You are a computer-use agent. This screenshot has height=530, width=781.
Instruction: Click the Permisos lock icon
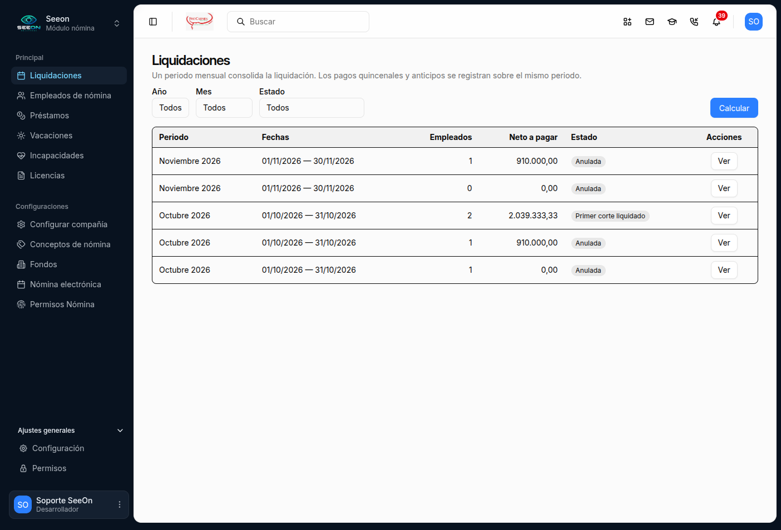coord(23,468)
